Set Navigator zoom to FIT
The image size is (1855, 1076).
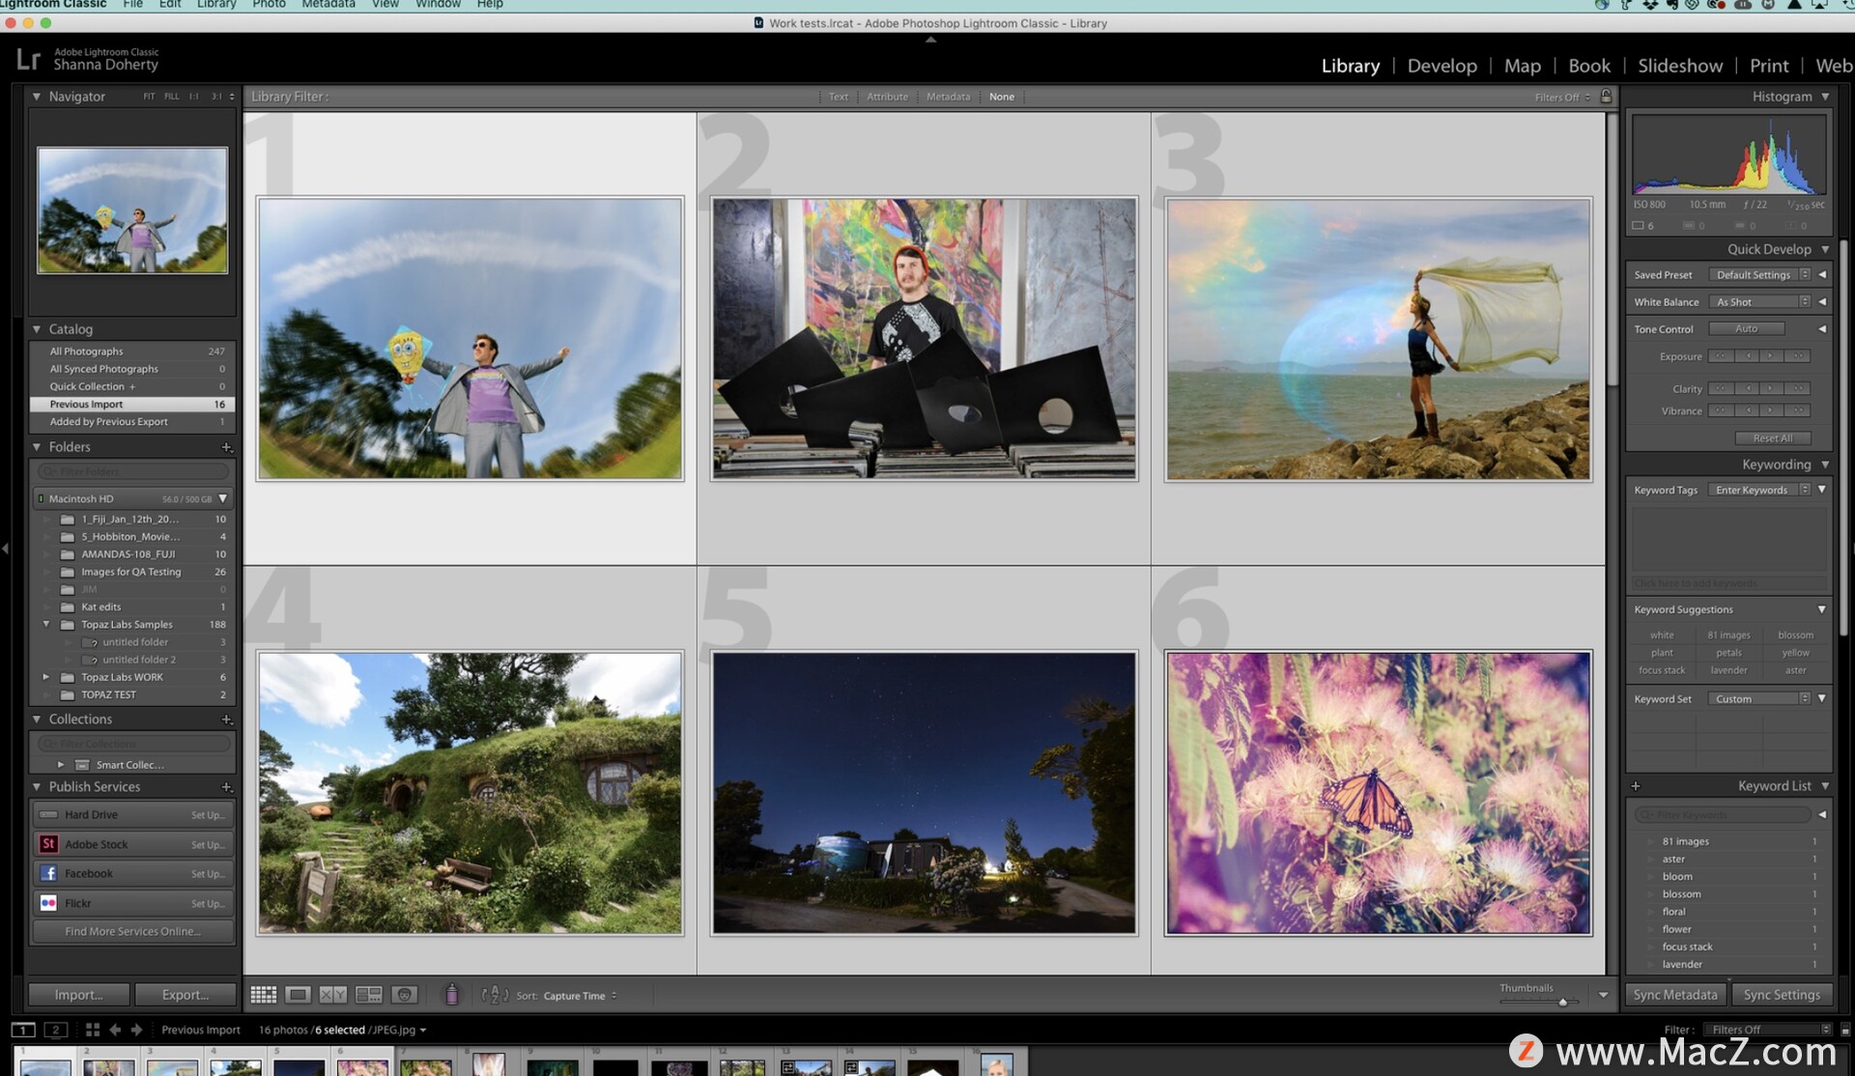coord(149,97)
